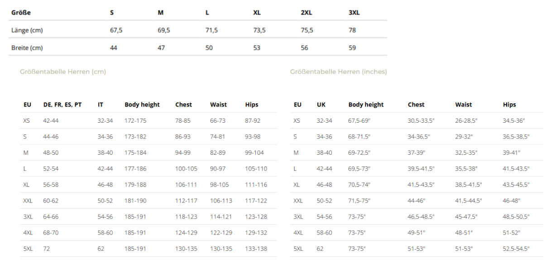Select the 59 width value for size 3XL
Viewport: 546px width, 273px height.
352,48
